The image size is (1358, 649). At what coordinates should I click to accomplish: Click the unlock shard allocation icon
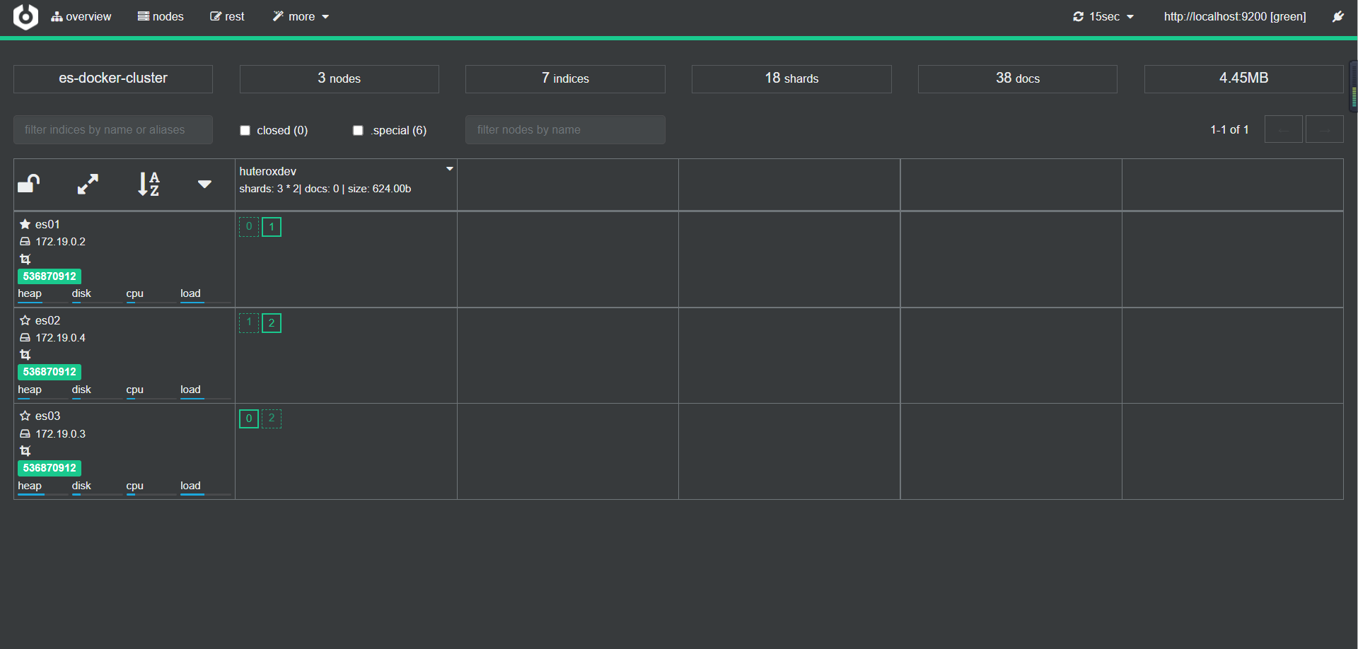pyautogui.click(x=29, y=184)
